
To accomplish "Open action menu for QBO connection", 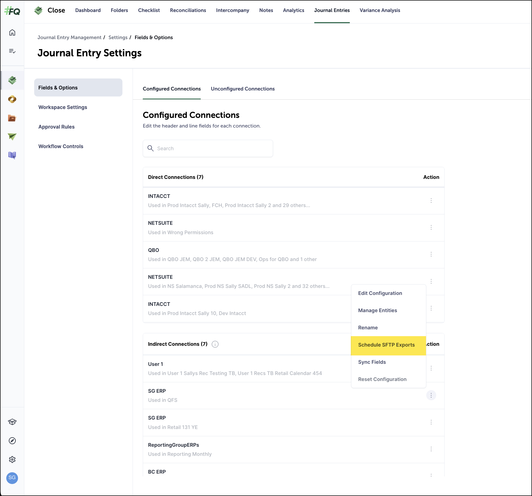I will click(431, 254).
